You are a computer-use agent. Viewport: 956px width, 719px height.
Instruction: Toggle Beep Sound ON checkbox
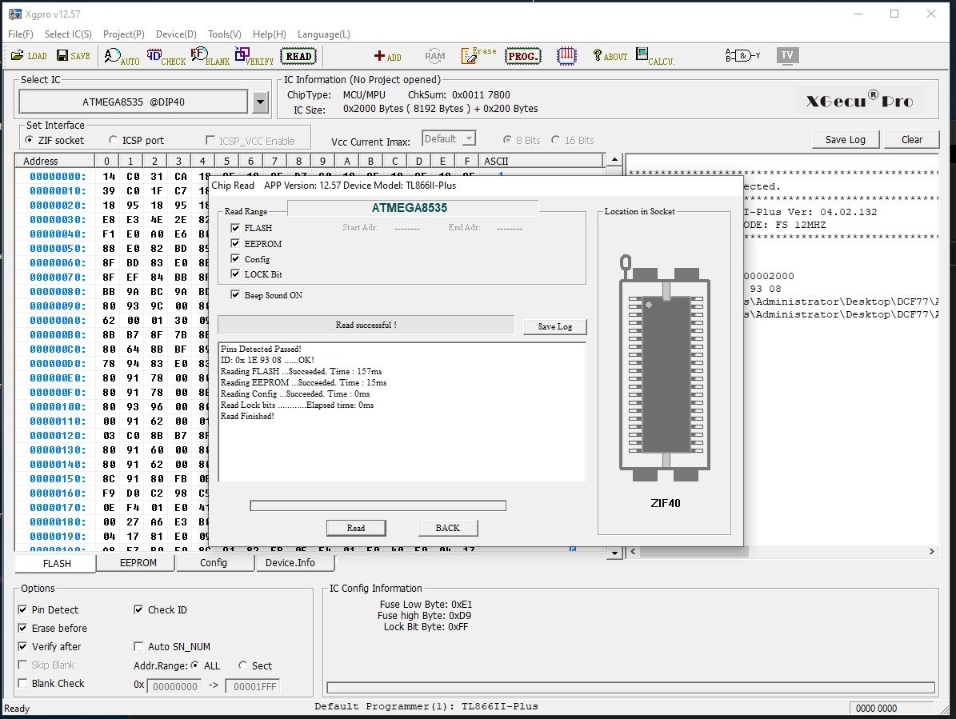coord(234,294)
